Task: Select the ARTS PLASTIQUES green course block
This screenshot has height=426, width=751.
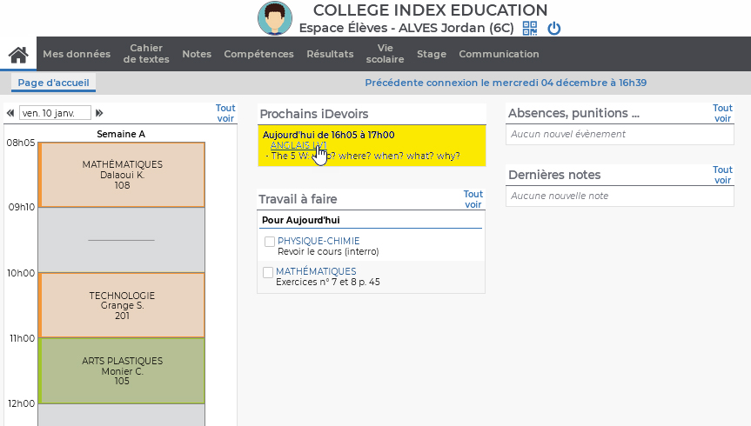Action: [x=122, y=370]
